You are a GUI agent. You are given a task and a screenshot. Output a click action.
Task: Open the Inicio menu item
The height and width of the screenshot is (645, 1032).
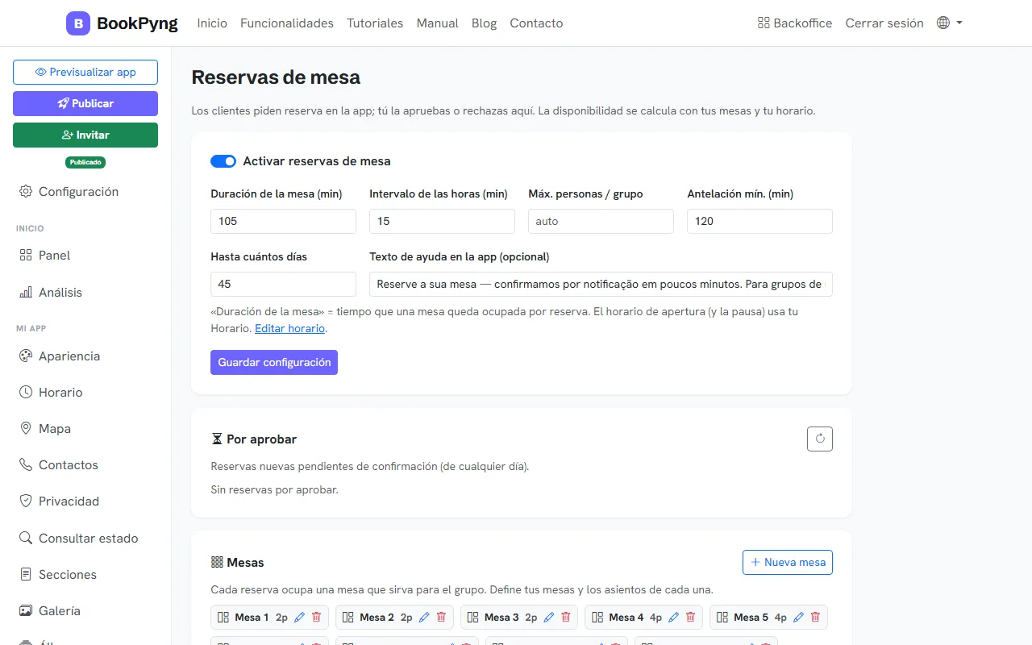(x=212, y=23)
